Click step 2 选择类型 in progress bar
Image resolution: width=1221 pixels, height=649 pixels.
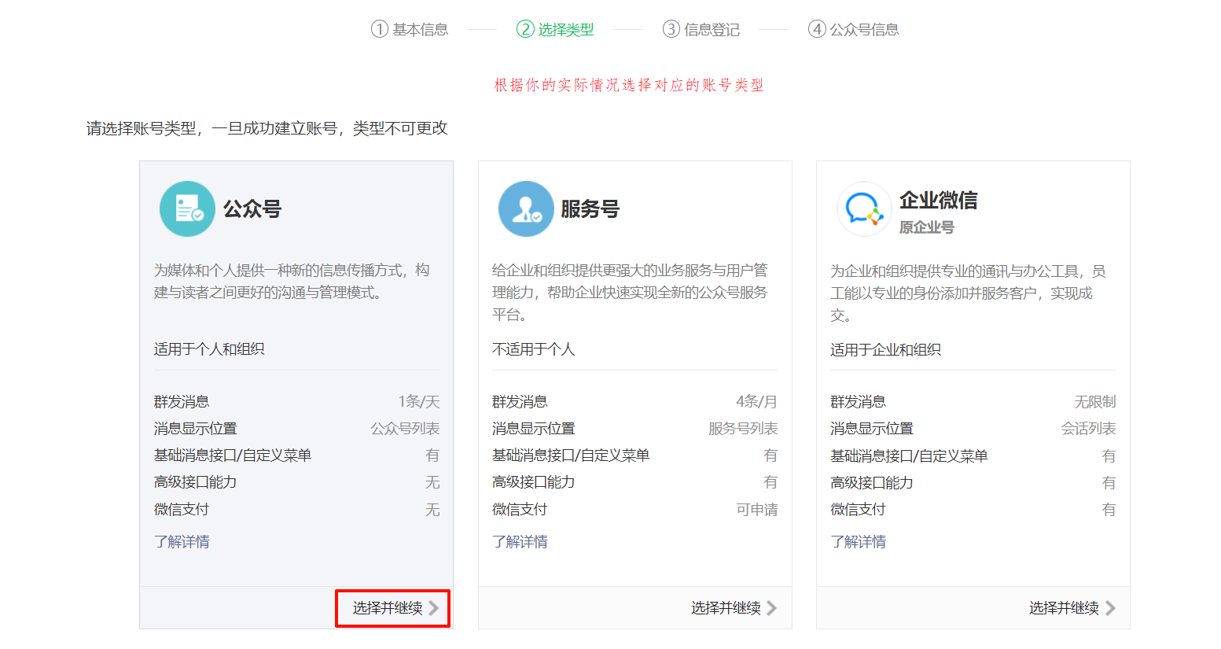[x=555, y=30]
